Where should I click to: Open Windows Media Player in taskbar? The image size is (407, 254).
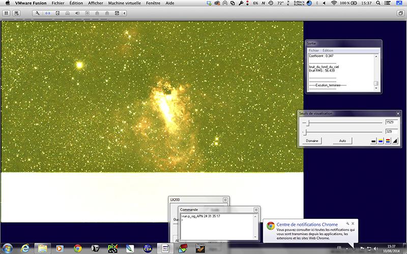click(60, 248)
